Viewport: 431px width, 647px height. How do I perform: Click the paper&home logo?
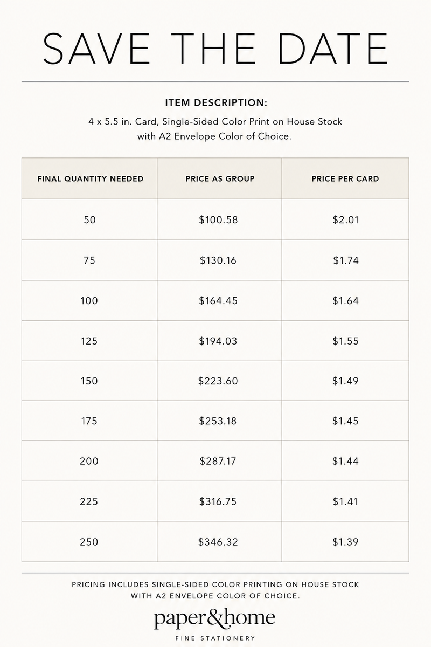coord(215,618)
